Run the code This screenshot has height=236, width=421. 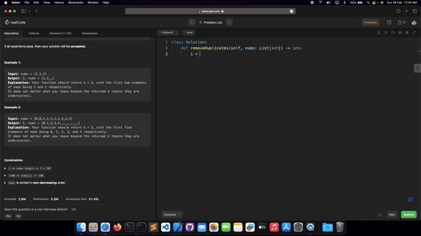pyautogui.click(x=392, y=214)
